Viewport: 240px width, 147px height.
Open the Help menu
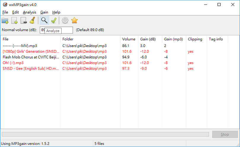click(x=56, y=12)
